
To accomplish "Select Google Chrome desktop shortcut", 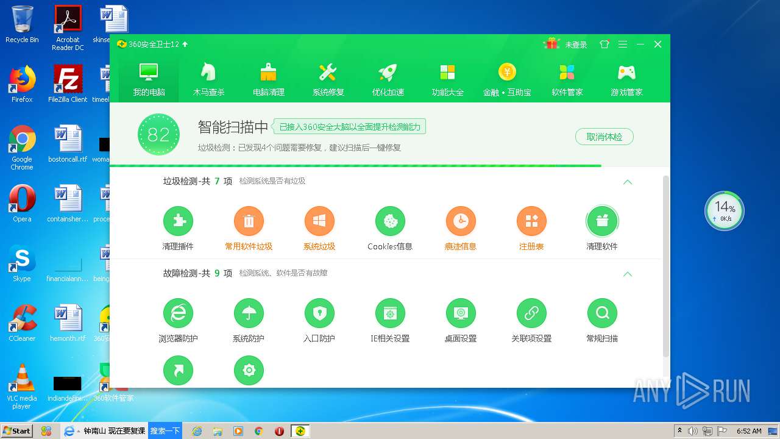I will pyautogui.click(x=22, y=148).
